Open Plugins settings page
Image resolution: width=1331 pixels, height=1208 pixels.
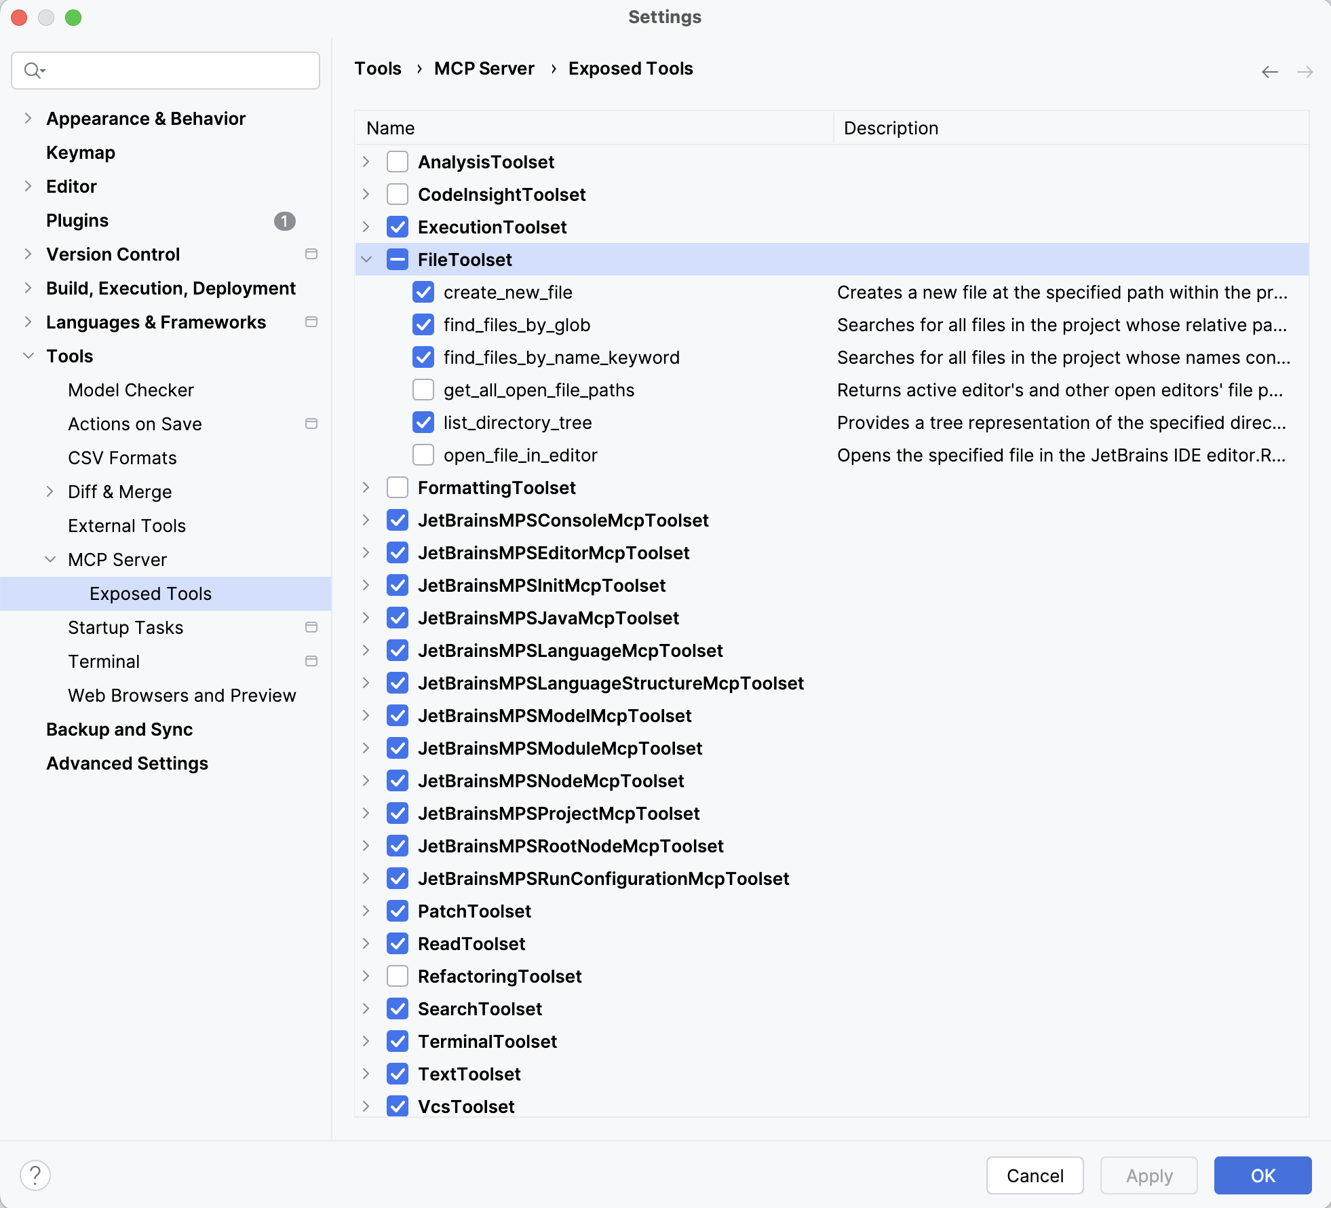[x=77, y=221]
